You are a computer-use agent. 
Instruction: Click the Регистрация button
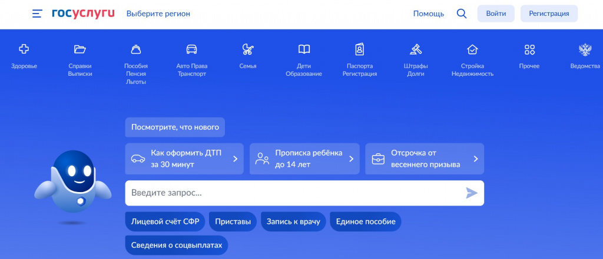pyautogui.click(x=549, y=14)
